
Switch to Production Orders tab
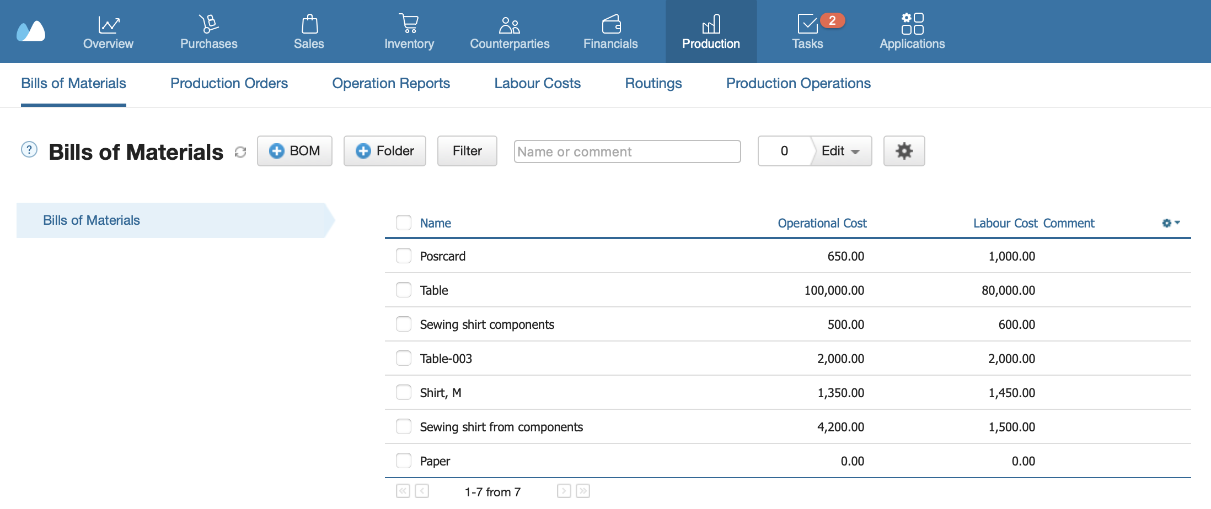(x=229, y=83)
